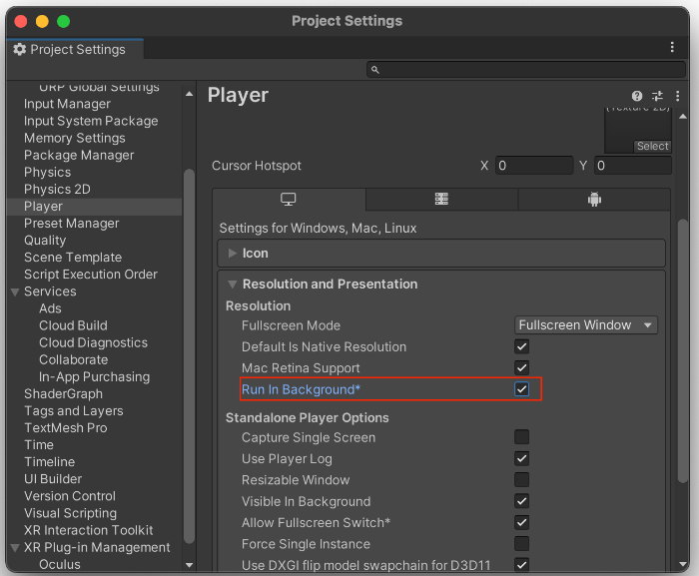This screenshot has width=699, height=576.
Task: Click the Run In Background label
Action: tap(301, 389)
